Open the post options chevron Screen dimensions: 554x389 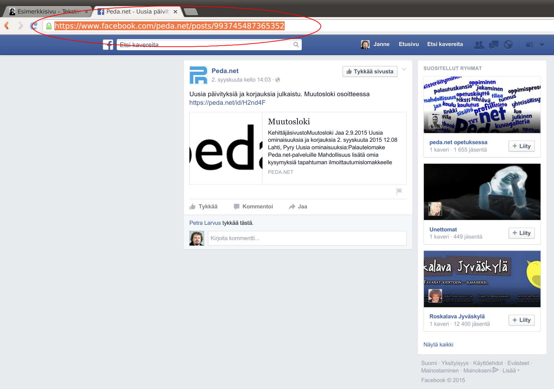404,69
